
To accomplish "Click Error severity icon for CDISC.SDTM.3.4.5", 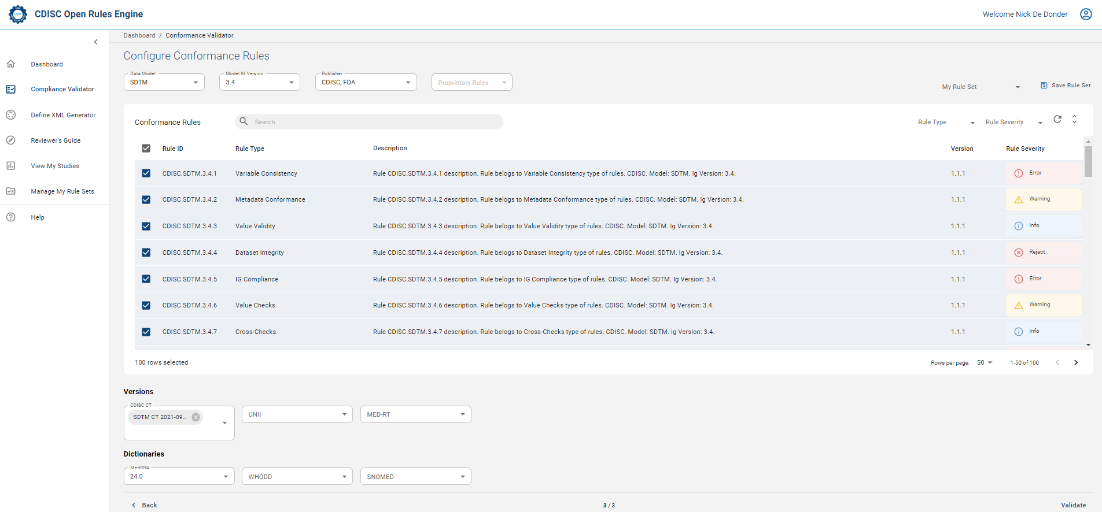I will (x=1019, y=279).
